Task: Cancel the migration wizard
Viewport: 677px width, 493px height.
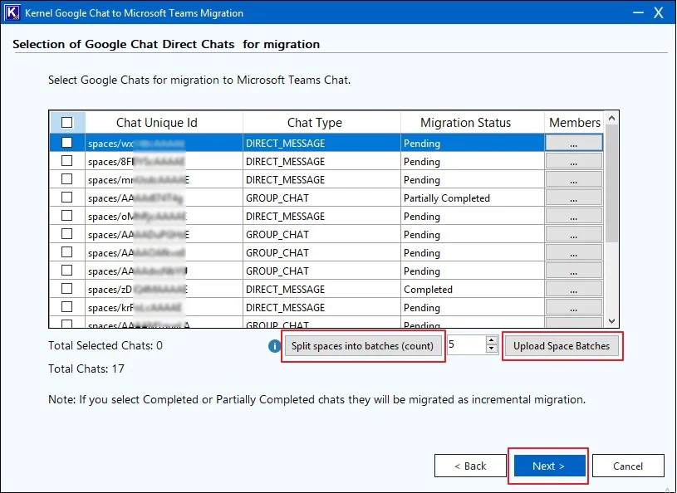Action: click(628, 466)
